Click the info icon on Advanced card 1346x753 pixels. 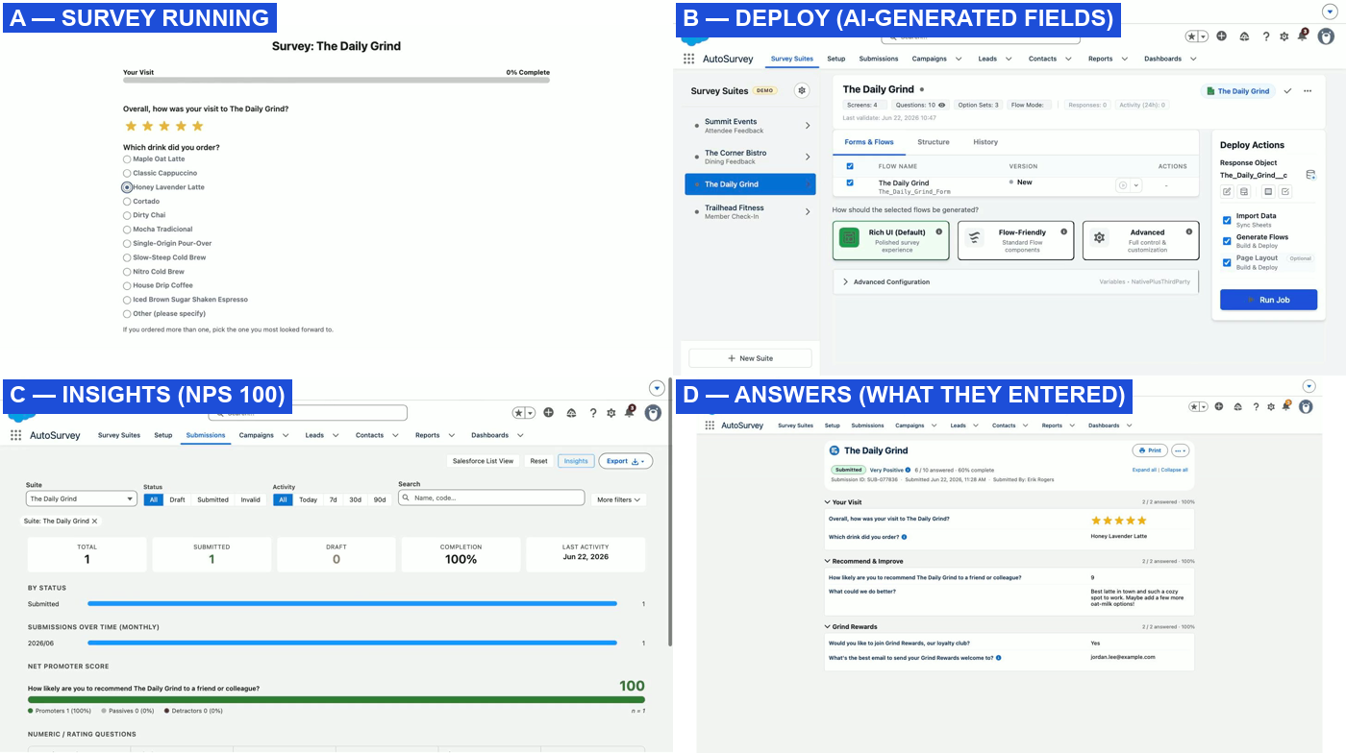pos(1188,231)
